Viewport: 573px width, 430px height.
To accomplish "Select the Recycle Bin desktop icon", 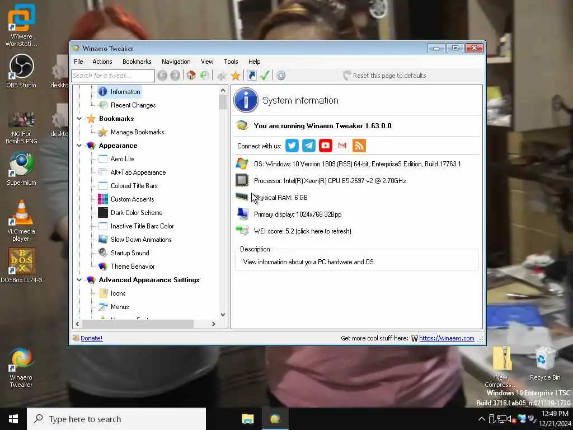I will pos(544,363).
